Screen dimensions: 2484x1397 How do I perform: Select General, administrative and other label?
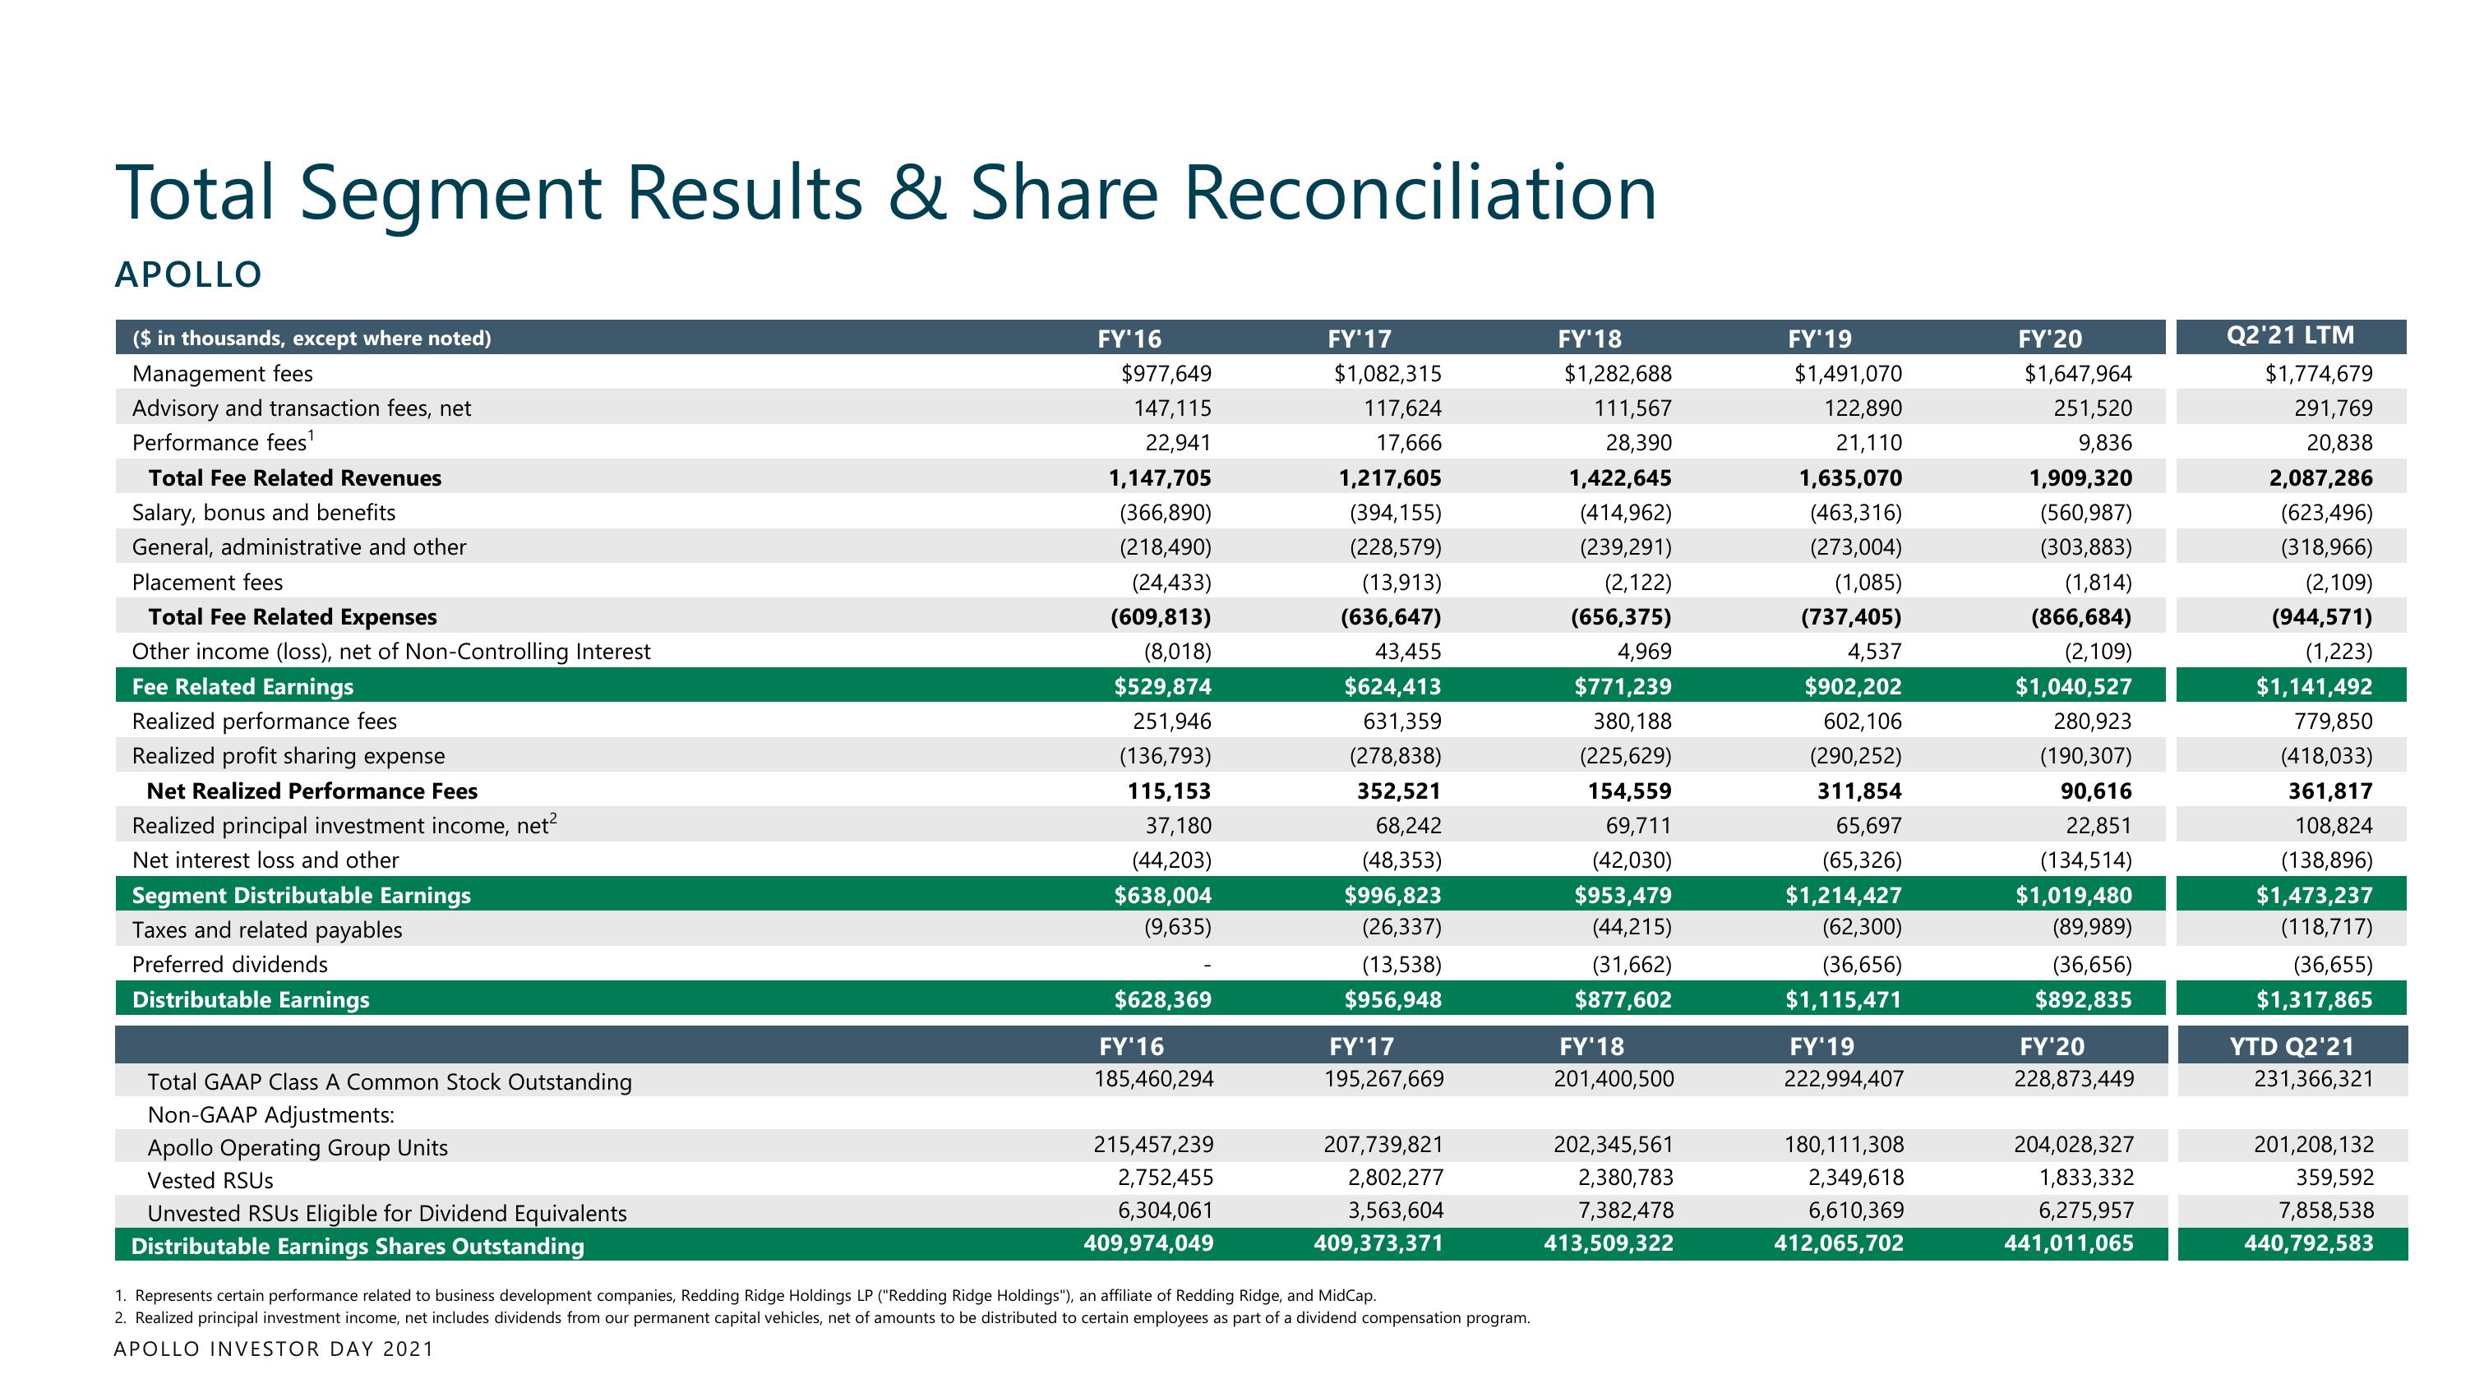(x=299, y=547)
